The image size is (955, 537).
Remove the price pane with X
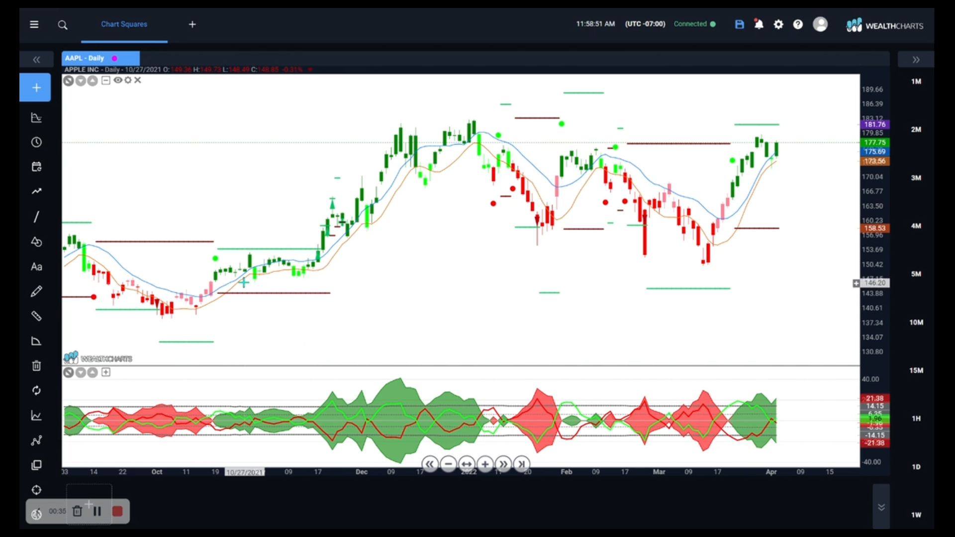point(138,80)
